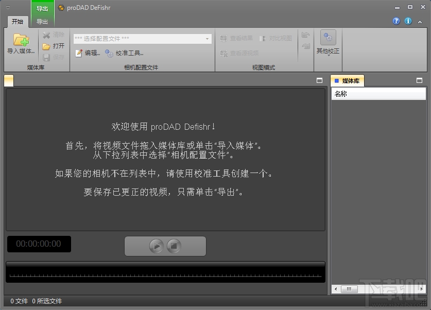Click the upper rotate arrow icon

pyautogui.click(x=306, y=35)
